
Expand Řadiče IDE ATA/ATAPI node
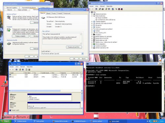pos(92,38)
